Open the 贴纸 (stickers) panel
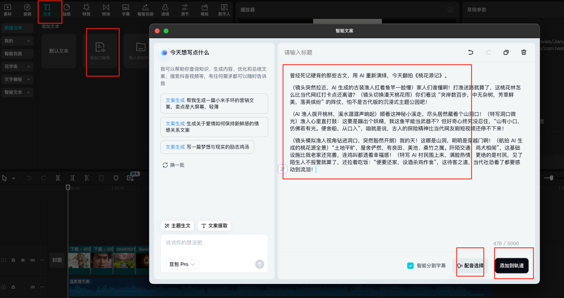The height and width of the screenshot is (298, 564). tap(66, 9)
